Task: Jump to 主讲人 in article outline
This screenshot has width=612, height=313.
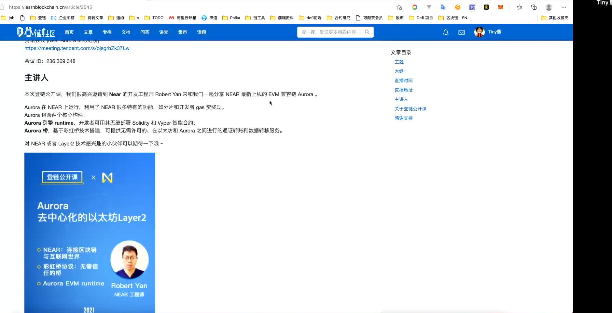Action: [401, 99]
